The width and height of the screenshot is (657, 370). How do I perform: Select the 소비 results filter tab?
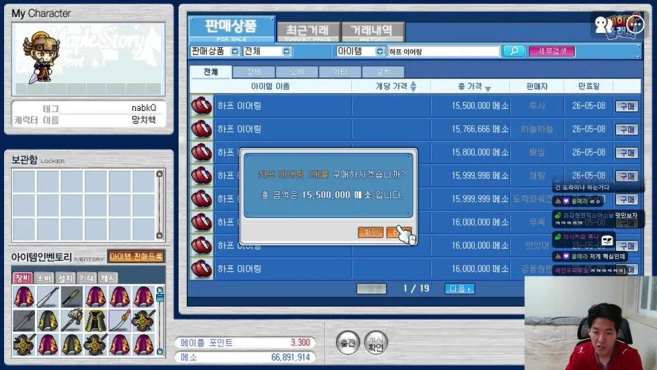tap(297, 72)
